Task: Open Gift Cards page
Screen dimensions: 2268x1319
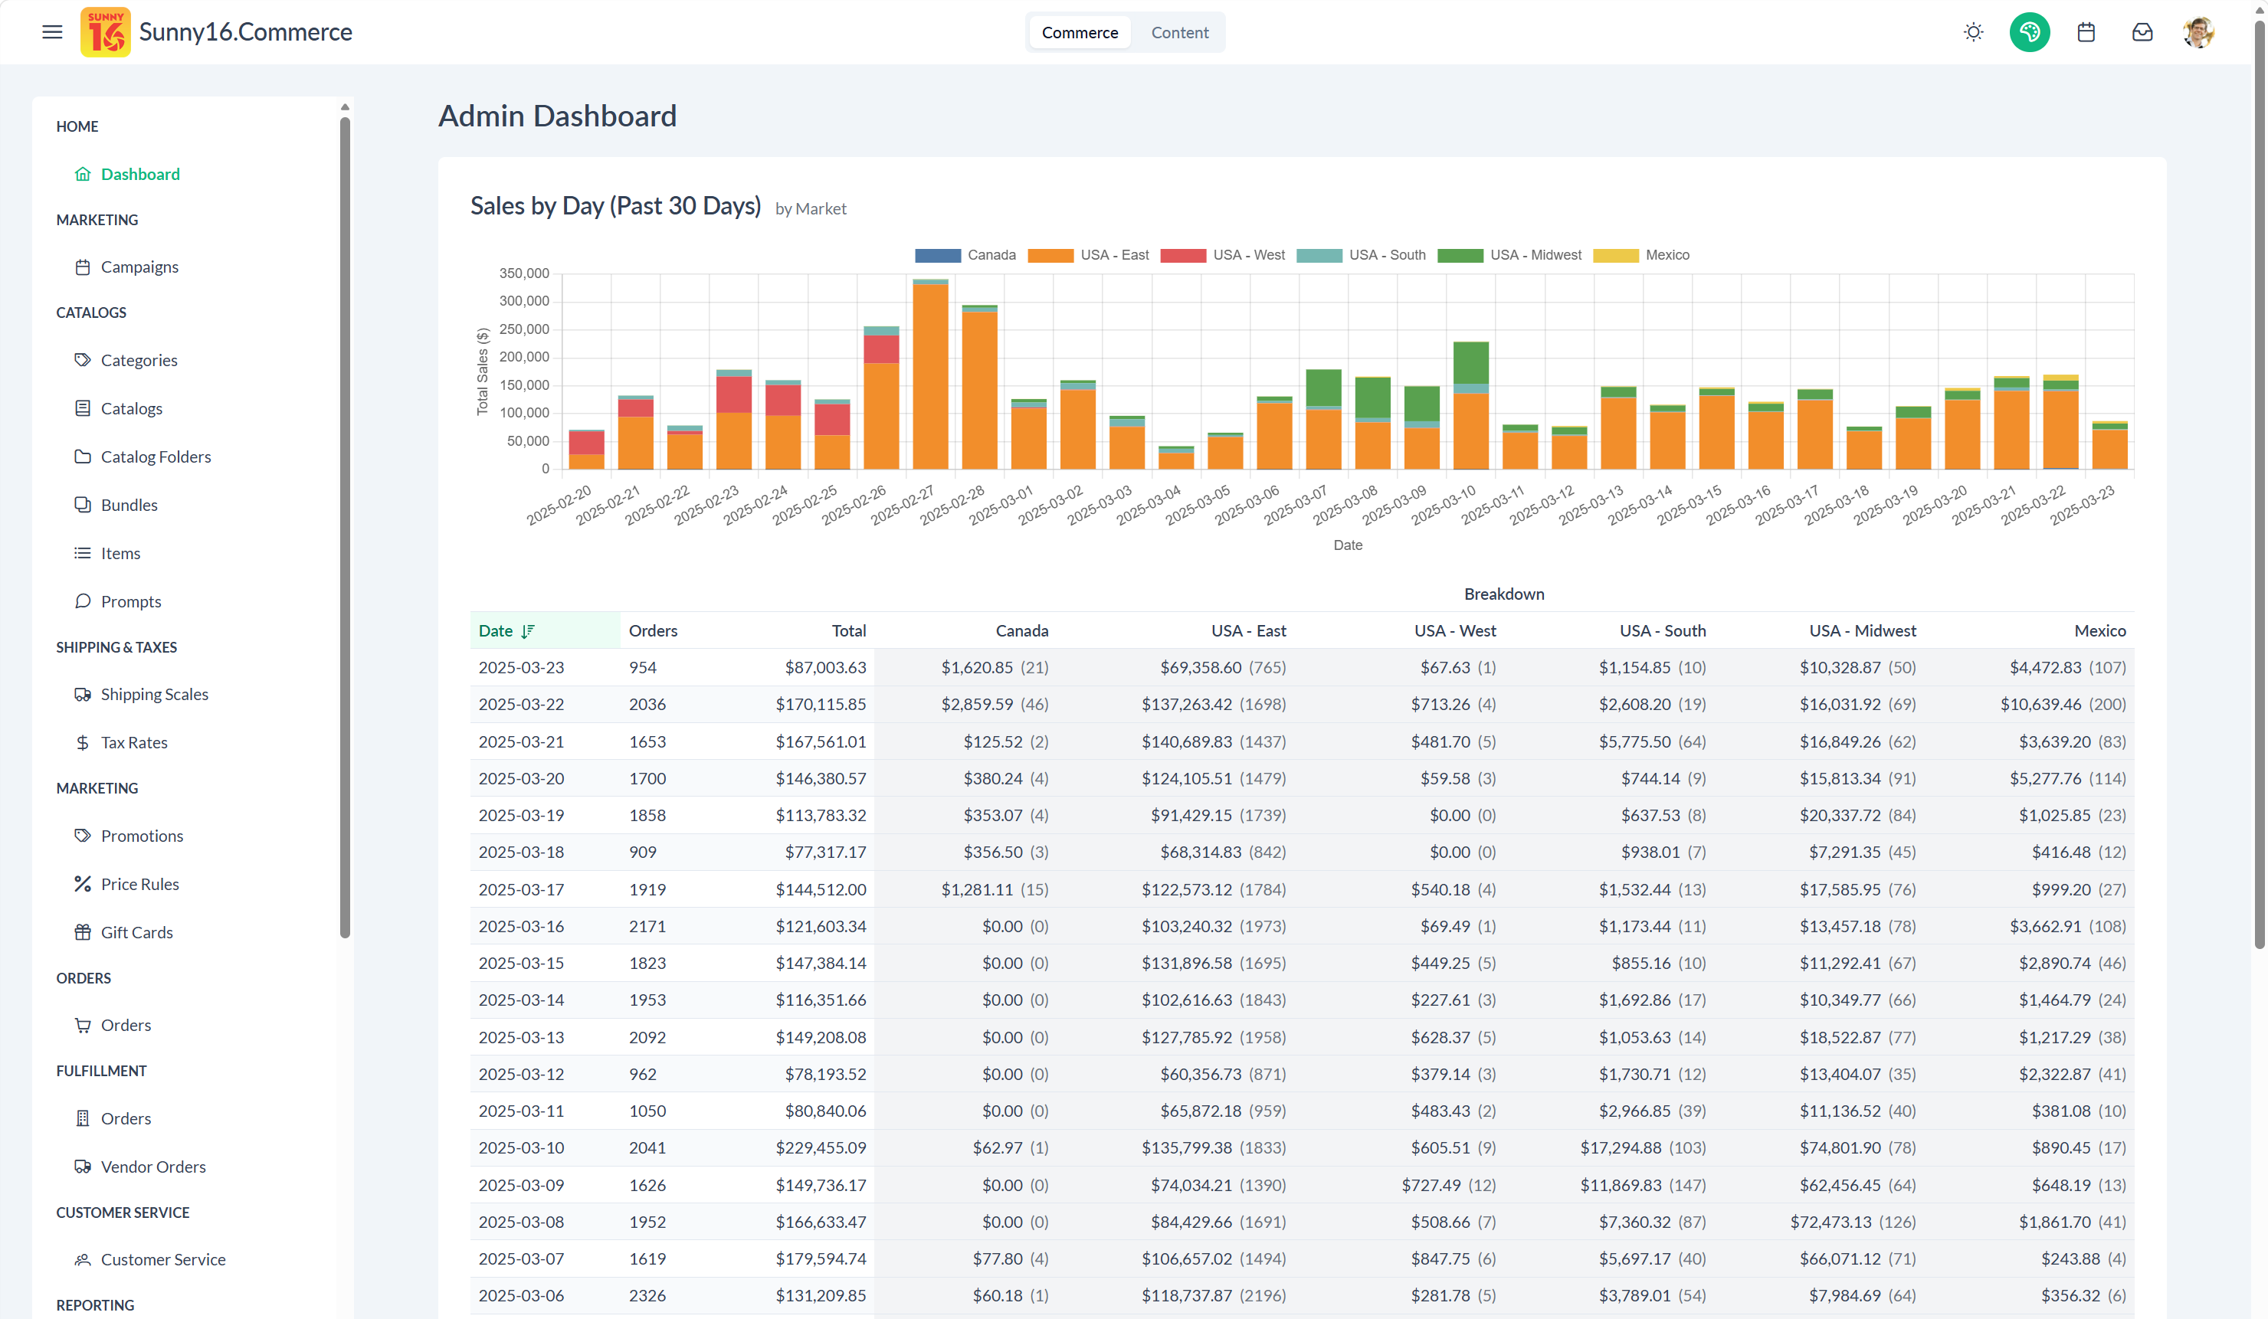Action: click(136, 932)
